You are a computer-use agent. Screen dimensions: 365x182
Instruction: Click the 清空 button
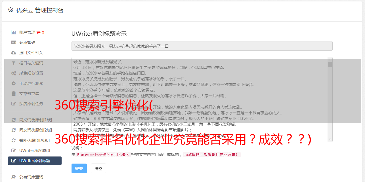(98, 168)
